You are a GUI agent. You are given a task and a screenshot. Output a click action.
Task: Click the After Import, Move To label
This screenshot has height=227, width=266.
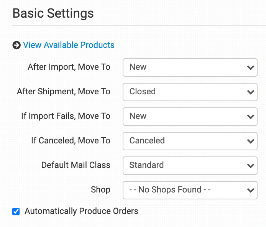coord(69,67)
